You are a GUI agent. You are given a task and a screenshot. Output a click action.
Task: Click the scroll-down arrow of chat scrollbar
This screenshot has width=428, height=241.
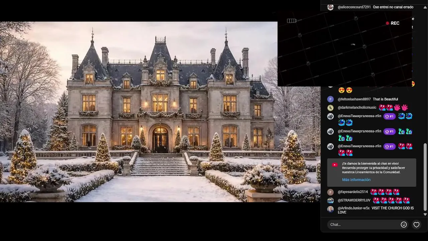[x=425, y=214]
